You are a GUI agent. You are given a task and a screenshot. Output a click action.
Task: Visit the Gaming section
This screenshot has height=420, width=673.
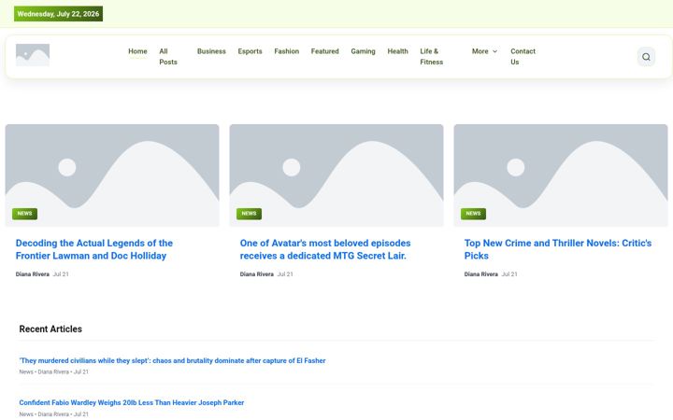363,51
